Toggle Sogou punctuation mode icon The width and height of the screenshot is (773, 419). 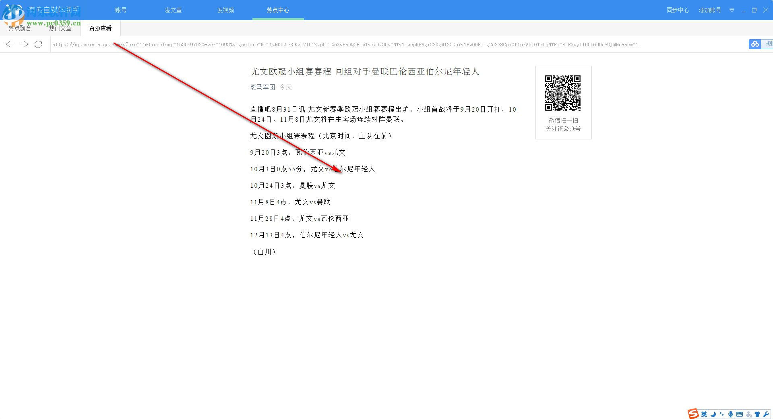pos(721,414)
